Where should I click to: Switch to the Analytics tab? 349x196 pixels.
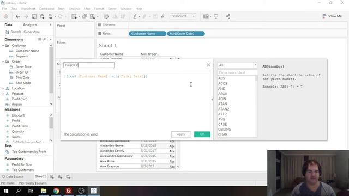point(30,25)
